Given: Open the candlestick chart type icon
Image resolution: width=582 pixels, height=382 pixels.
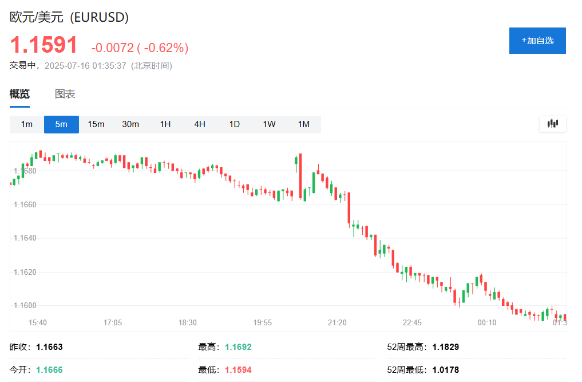Looking at the screenshot, I should point(553,124).
